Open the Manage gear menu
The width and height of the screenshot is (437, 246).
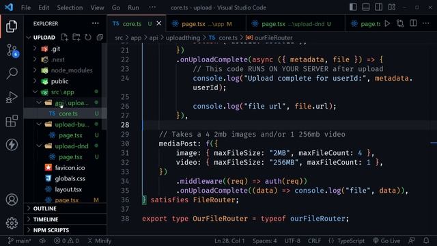12,223
